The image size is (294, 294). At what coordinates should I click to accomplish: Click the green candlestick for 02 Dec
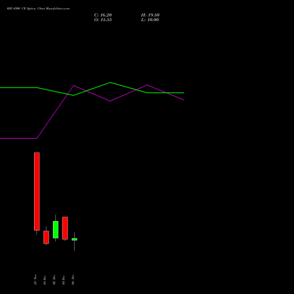[56, 230]
